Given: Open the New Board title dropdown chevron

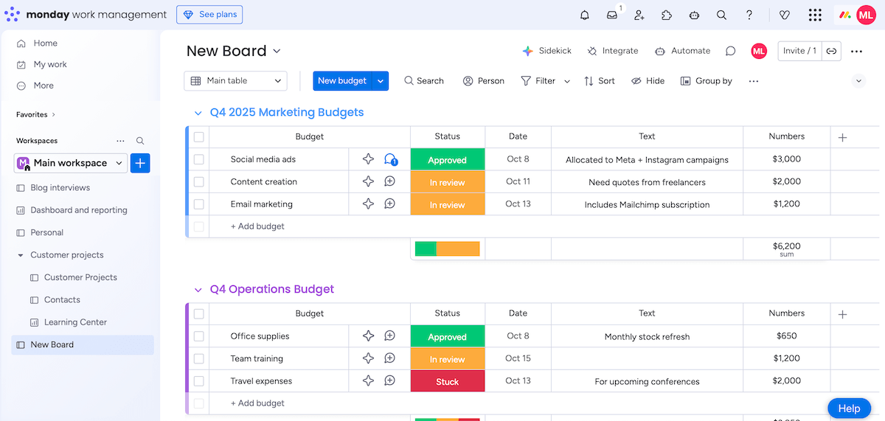Looking at the screenshot, I should [277, 51].
